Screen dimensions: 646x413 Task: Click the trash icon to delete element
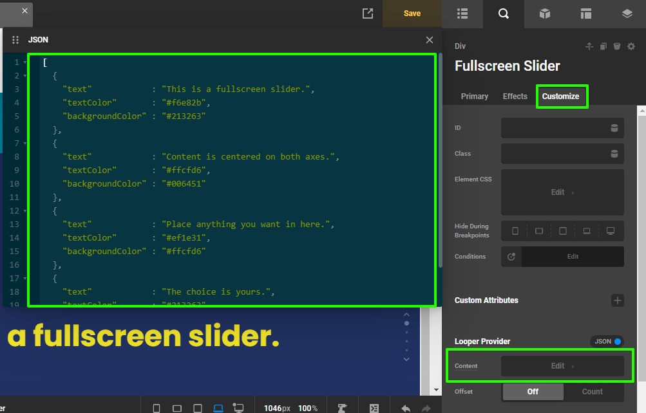click(617, 46)
